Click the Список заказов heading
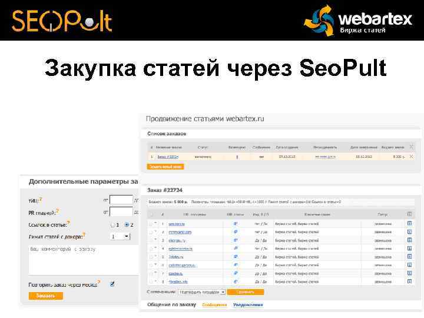424x318 pixels. [x=167, y=134]
